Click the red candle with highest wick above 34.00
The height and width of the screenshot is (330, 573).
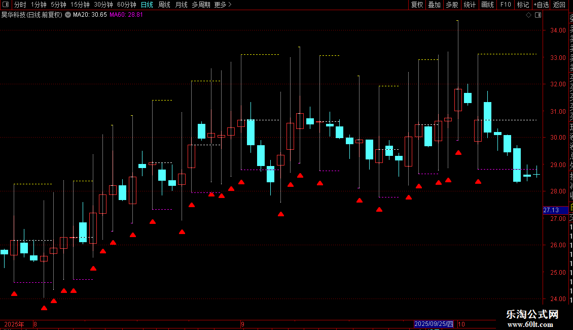point(458,100)
